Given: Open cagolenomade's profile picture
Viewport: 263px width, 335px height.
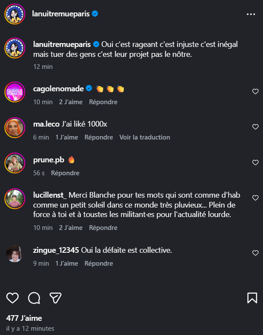Looking at the screenshot, I should [x=15, y=91].
